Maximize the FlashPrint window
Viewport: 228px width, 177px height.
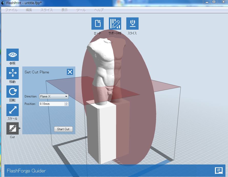coord(214,2)
